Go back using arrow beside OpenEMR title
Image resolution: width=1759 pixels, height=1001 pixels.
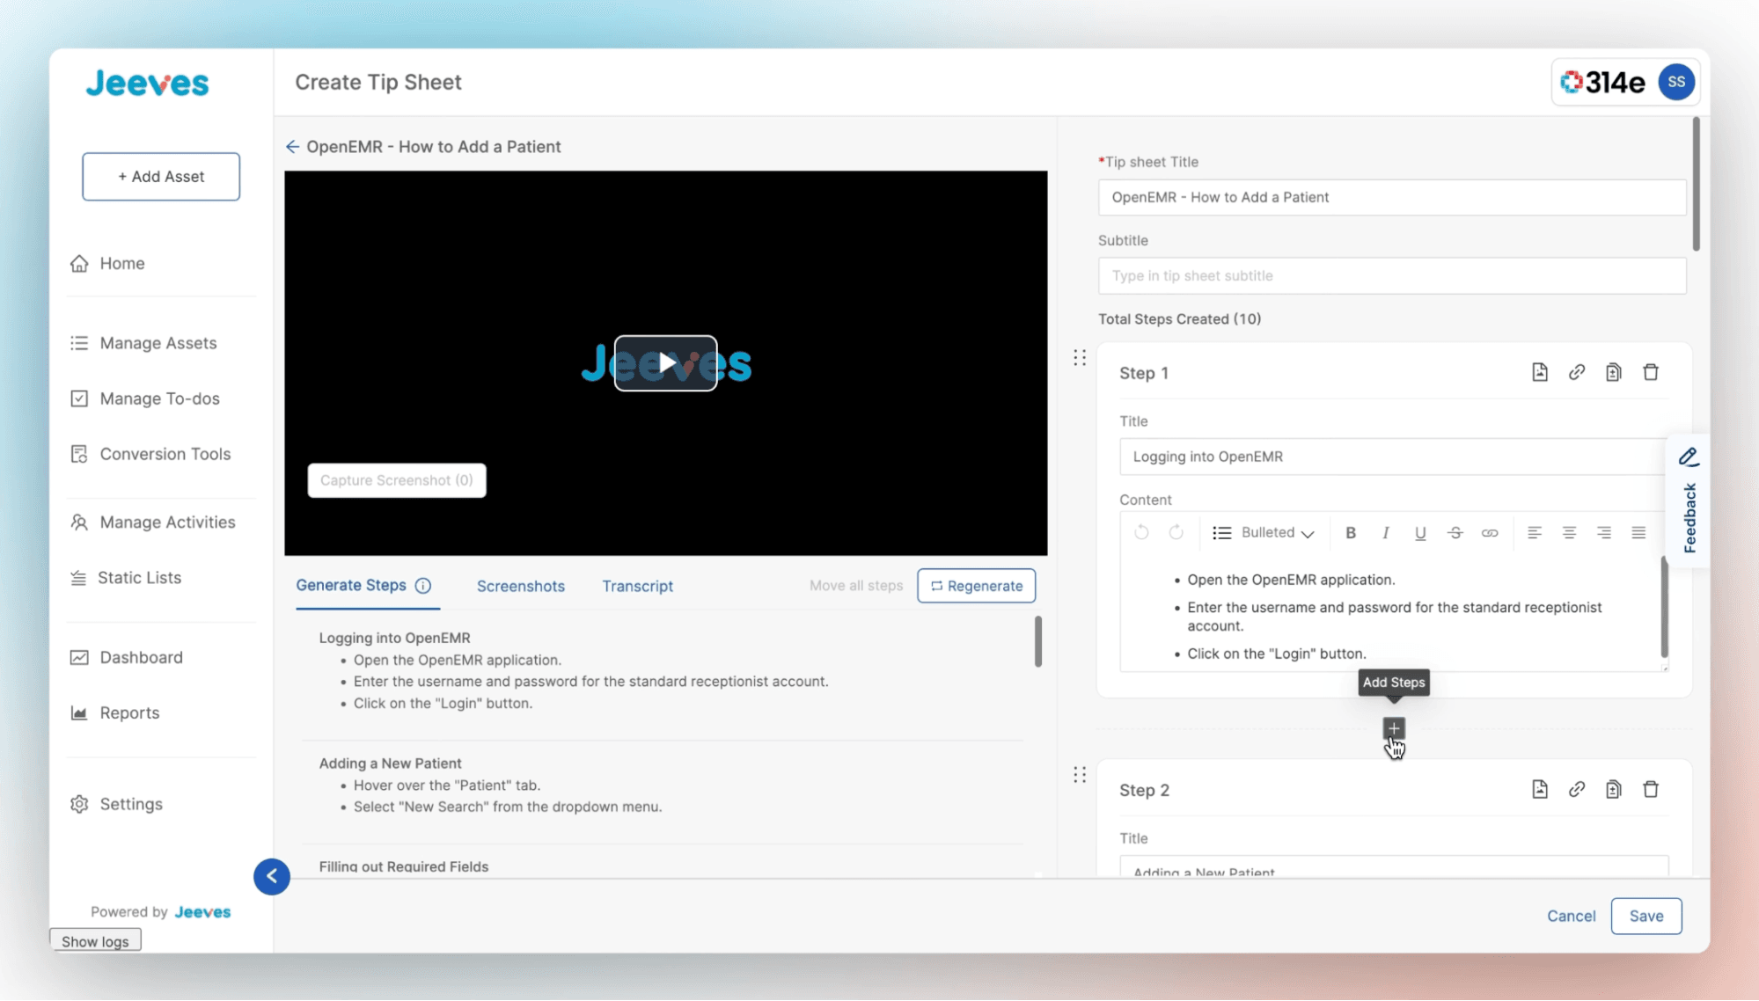[x=292, y=147]
